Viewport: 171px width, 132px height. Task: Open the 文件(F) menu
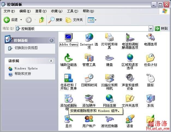[9, 11]
